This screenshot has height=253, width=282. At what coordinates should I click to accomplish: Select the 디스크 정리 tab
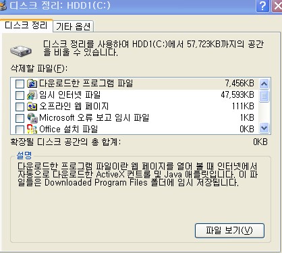click(26, 26)
